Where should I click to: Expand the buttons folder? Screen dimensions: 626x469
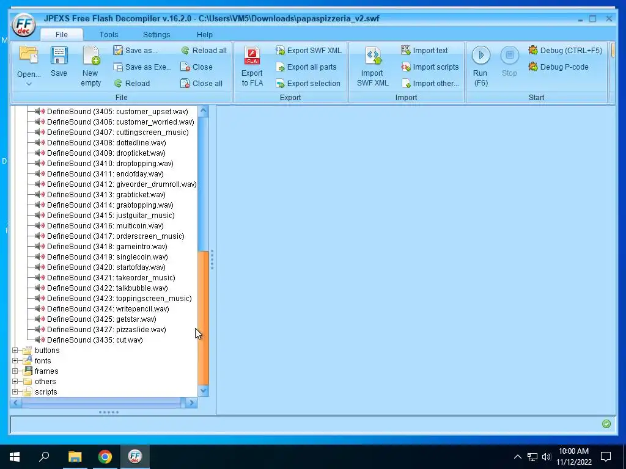[15, 350]
